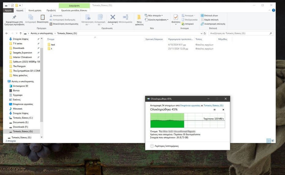Viewport: 285px width, 175px height.
Task: Open Αντικείμενα 3D in the sidebar
Action: pyautogui.click(x=20, y=86)
